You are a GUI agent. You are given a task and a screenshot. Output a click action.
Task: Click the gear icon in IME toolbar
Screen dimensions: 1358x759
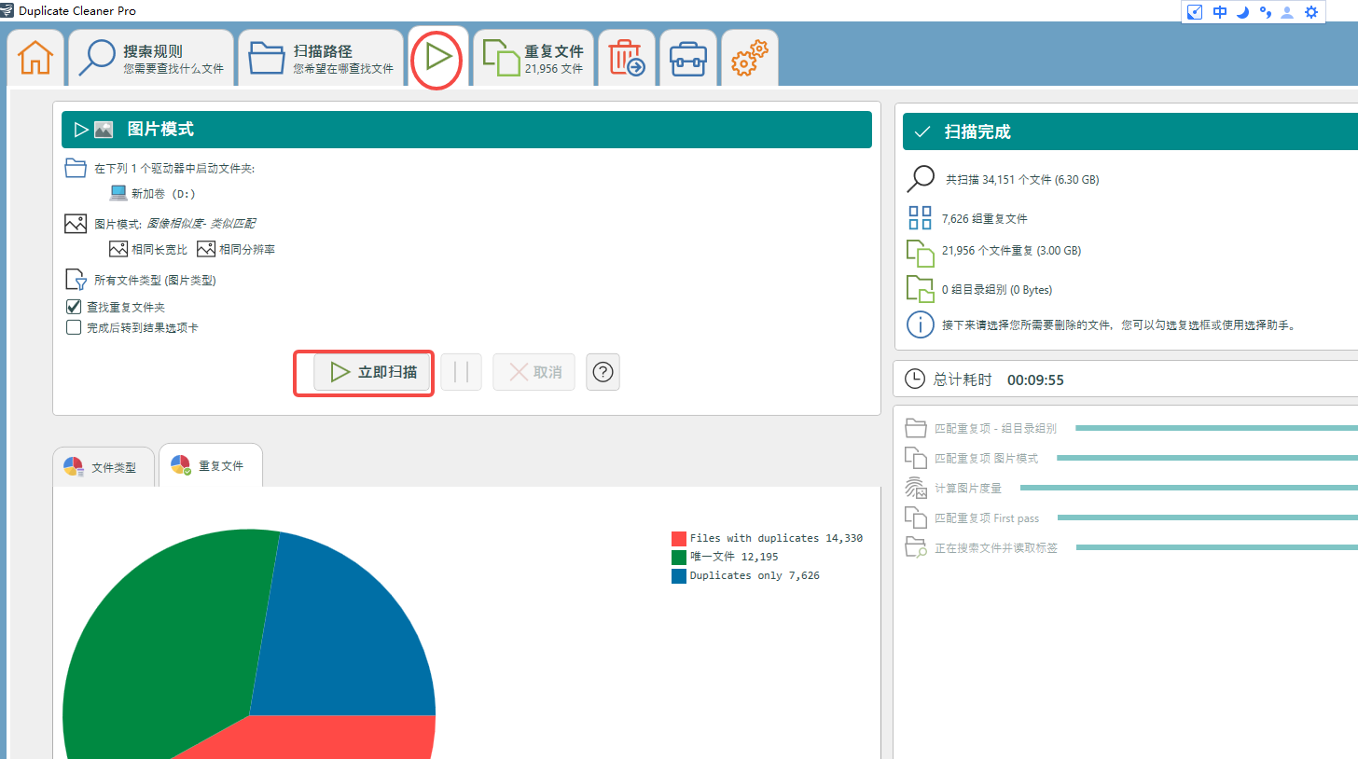pyautogui.click(x=1311, y=12)
